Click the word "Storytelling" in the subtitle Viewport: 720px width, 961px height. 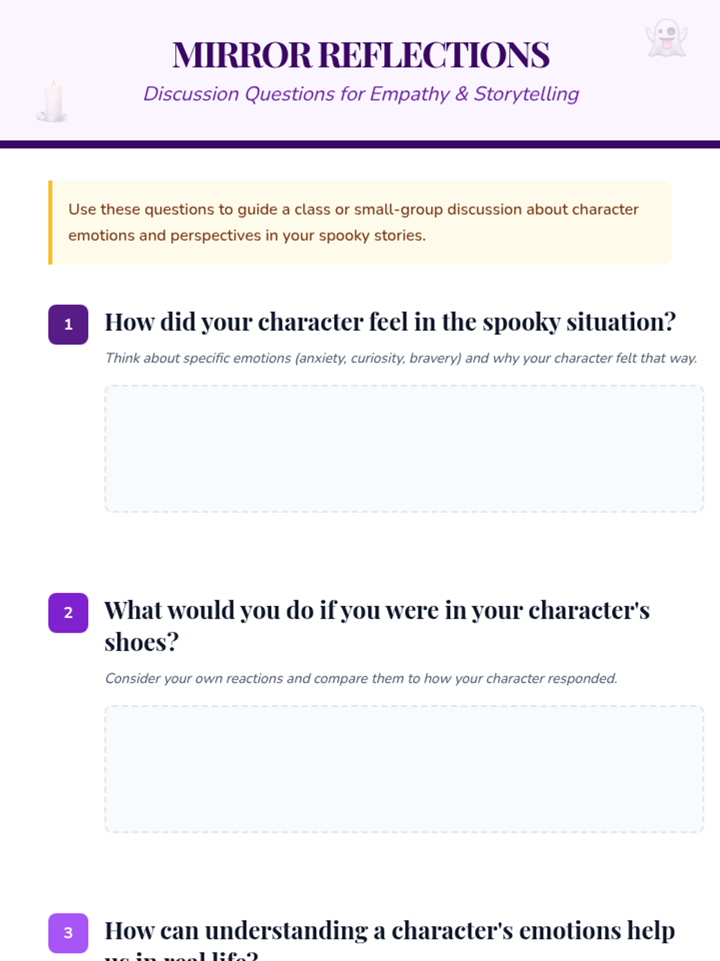(526, 94)
